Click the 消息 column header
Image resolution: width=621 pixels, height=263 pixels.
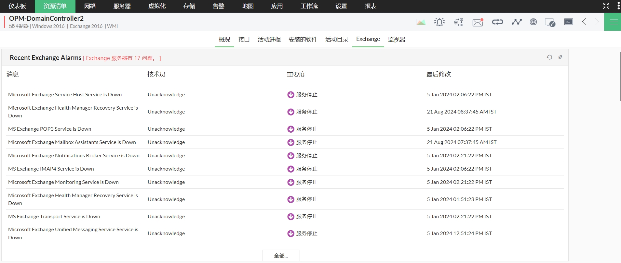tap(13, 74)
